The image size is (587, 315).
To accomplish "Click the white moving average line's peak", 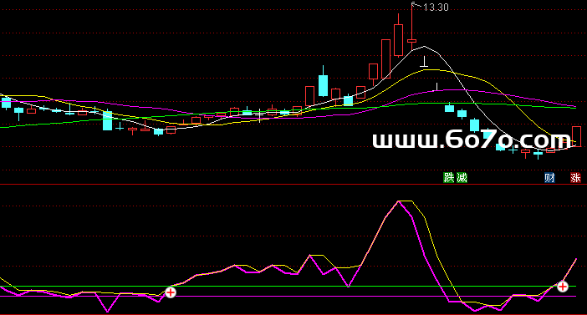I will 424,47.
